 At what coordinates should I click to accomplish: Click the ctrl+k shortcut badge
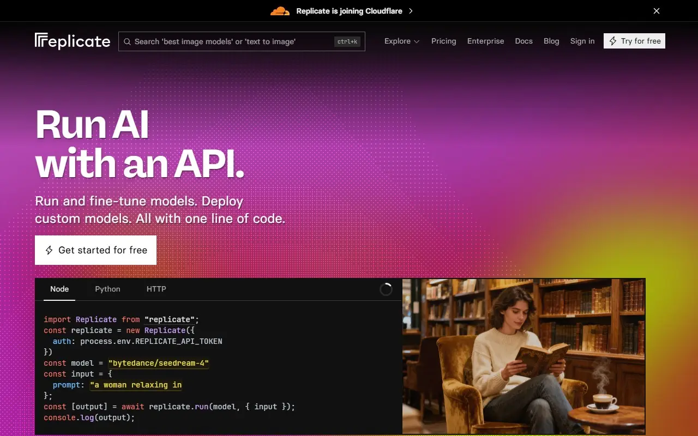coord(347,41)
